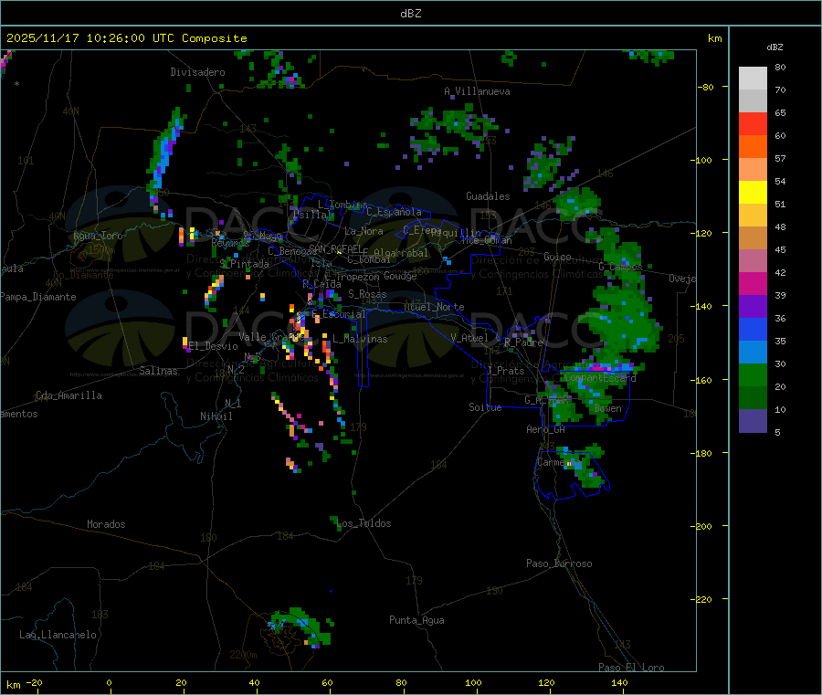The width and height of the screenshot is (822, 695).
Task: Click the slate 5-10 dBZ legend swatch
Action: pyautogui.click(x=753, y=421)
